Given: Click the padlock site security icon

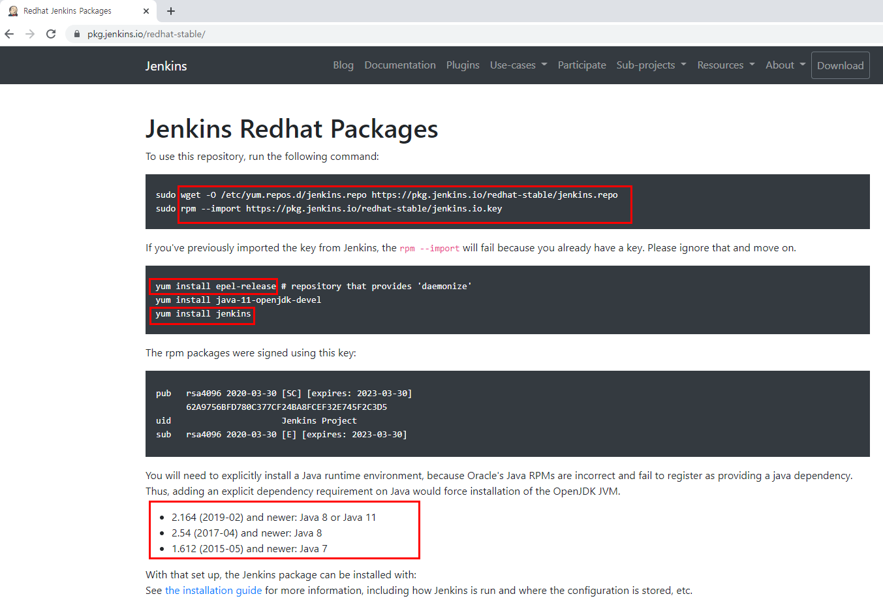Looking at the screenshot, I should point(76,34).
